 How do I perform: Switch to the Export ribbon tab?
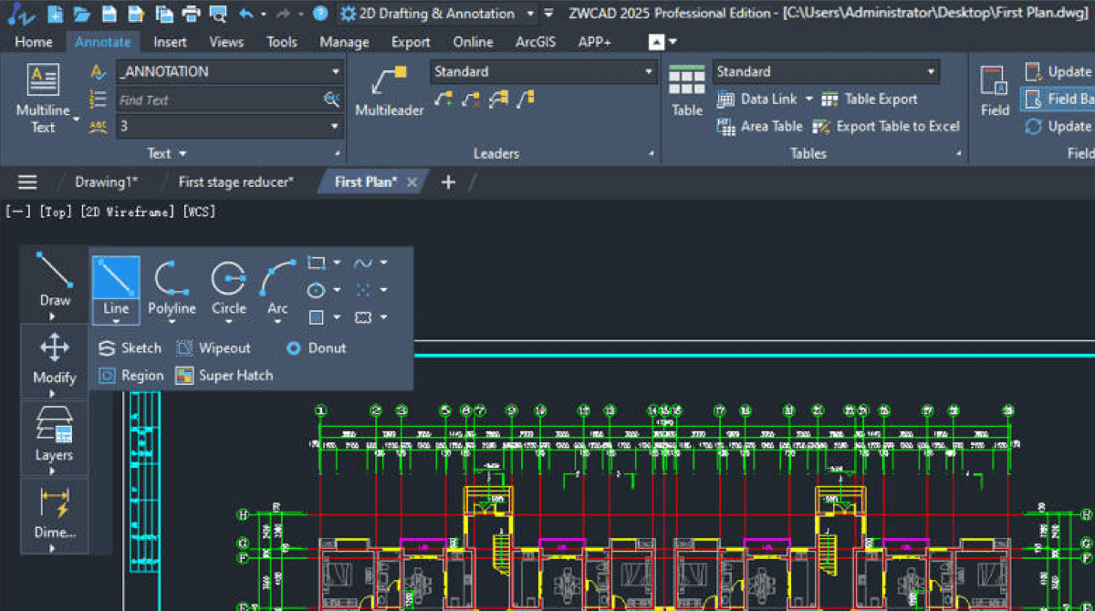411,42
